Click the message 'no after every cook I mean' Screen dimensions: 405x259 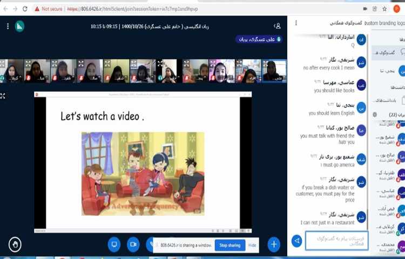coord(329,68)
